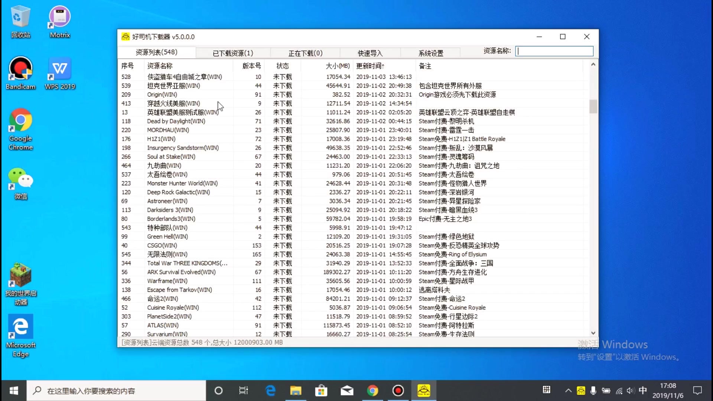
Task: Click Google Chrome taskbar icon
Action: pos(373,391)
